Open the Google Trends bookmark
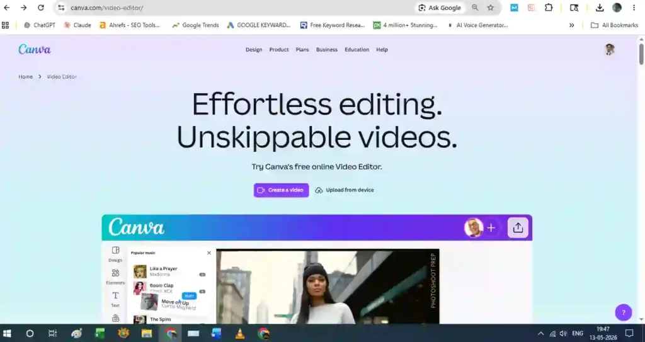Screen dimensions: 645x342 [x=195, y=25]
